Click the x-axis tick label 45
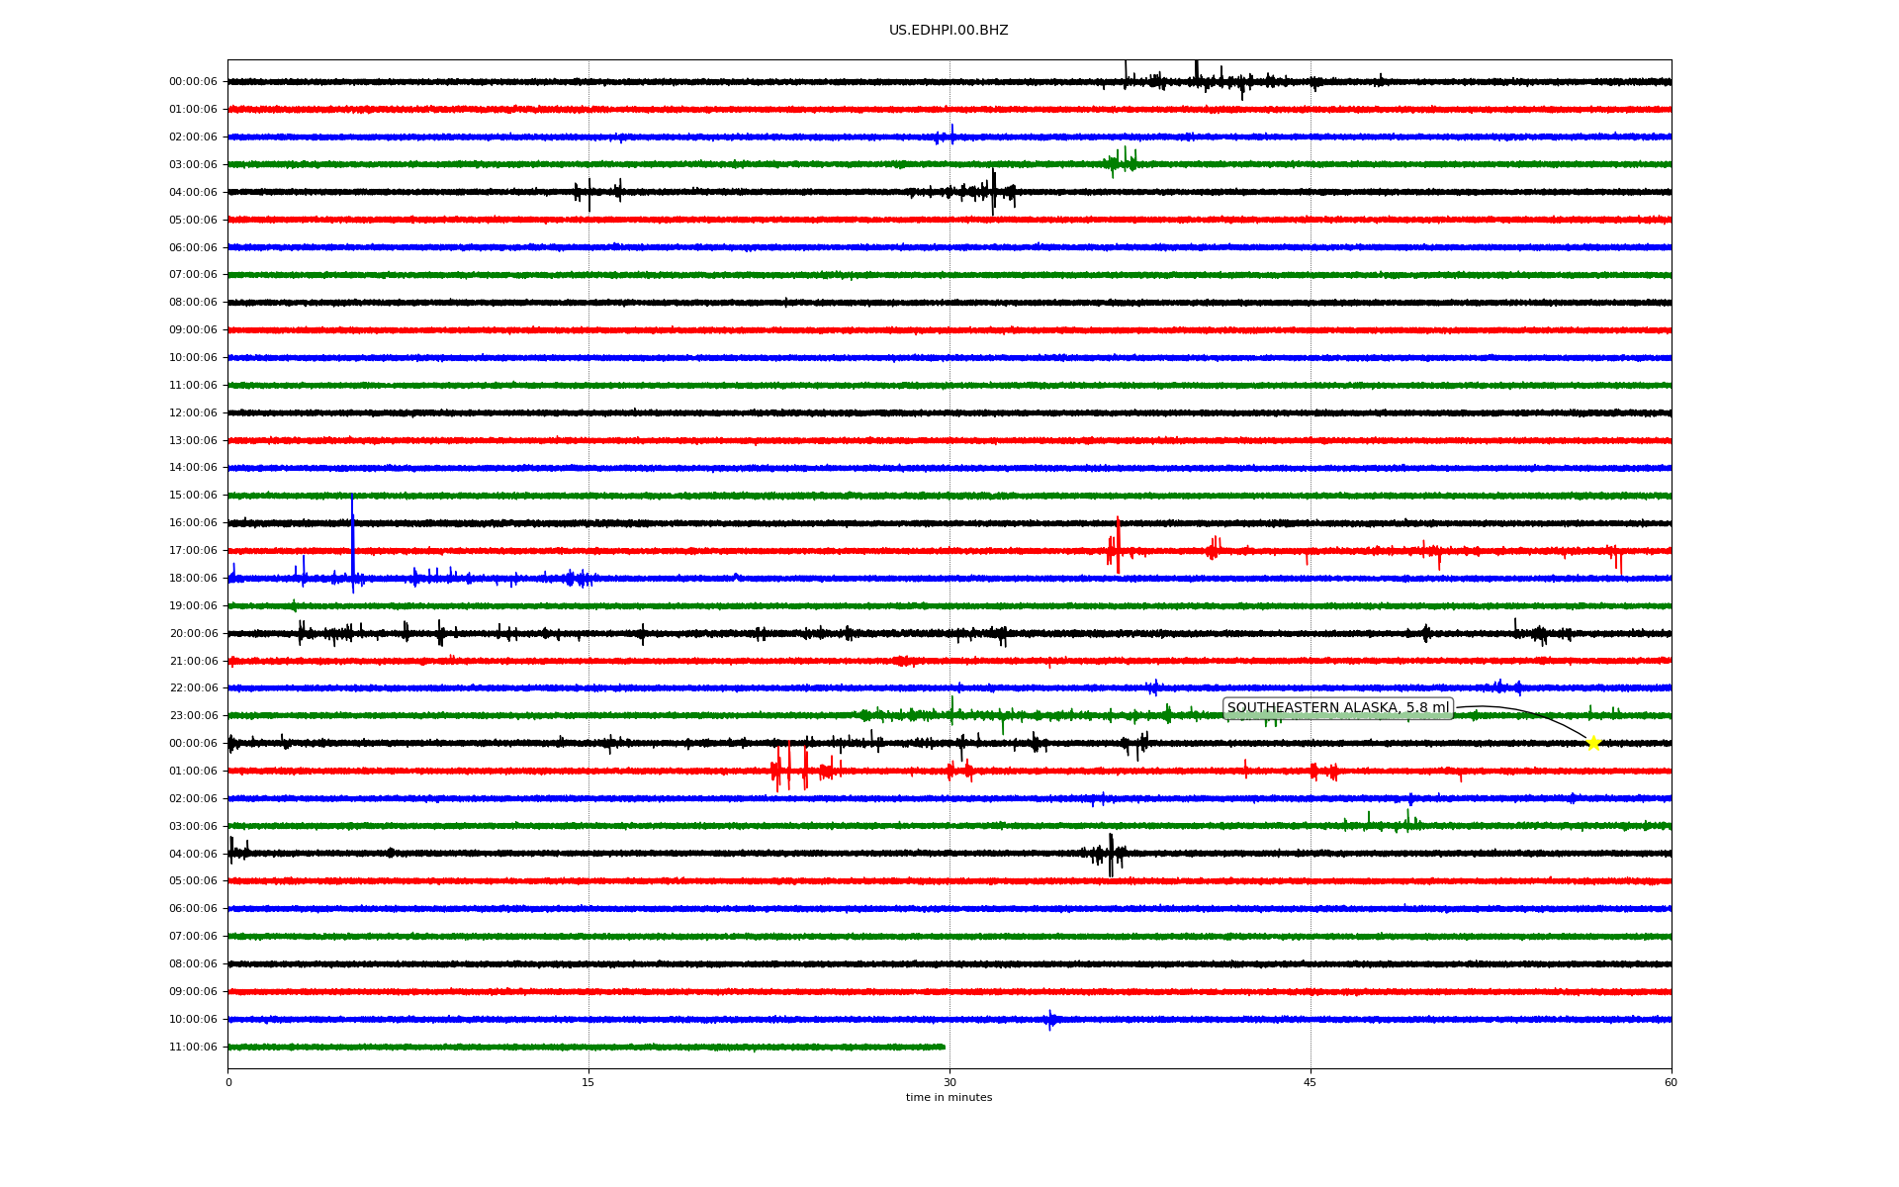 [1311, 1082]
